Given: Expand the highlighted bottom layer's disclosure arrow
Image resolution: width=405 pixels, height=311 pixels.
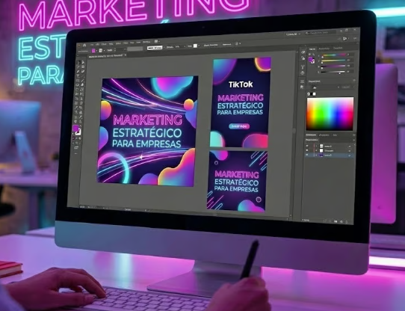Looking at the screenshot, I should point(316,155).
